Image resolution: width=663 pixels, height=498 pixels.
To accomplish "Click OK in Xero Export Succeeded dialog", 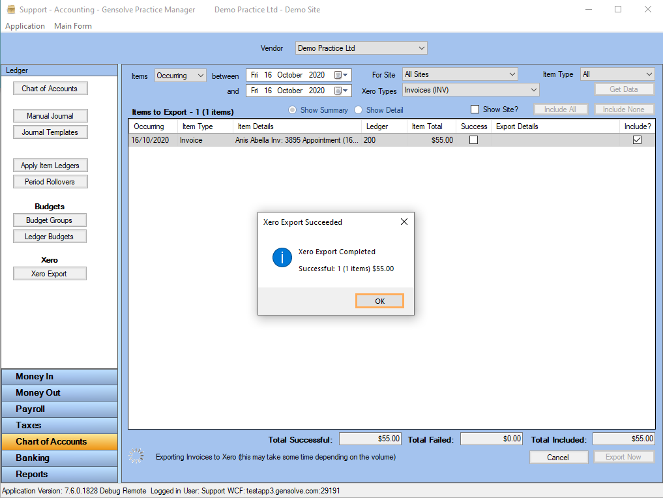I will point(379,301).
